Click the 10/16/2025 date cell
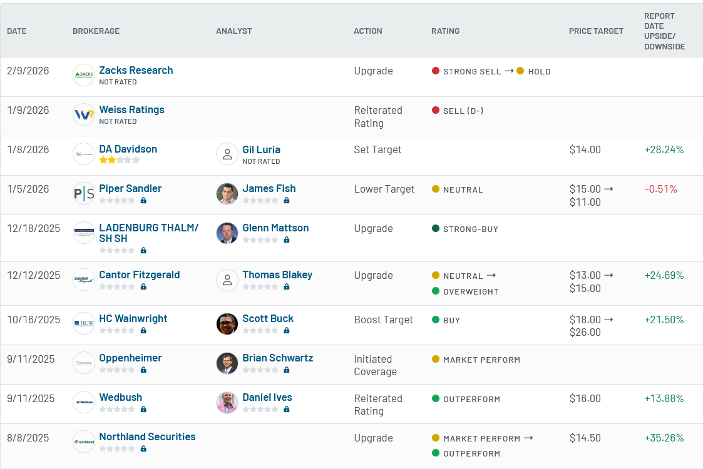703x469 pixels. (x=34, y=320)
